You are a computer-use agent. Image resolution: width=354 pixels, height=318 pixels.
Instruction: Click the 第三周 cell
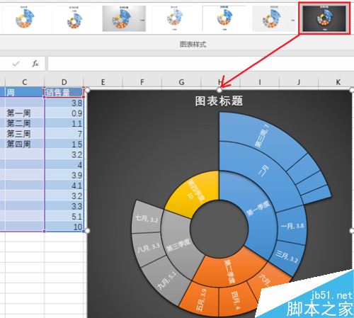(x=25, y=134)
